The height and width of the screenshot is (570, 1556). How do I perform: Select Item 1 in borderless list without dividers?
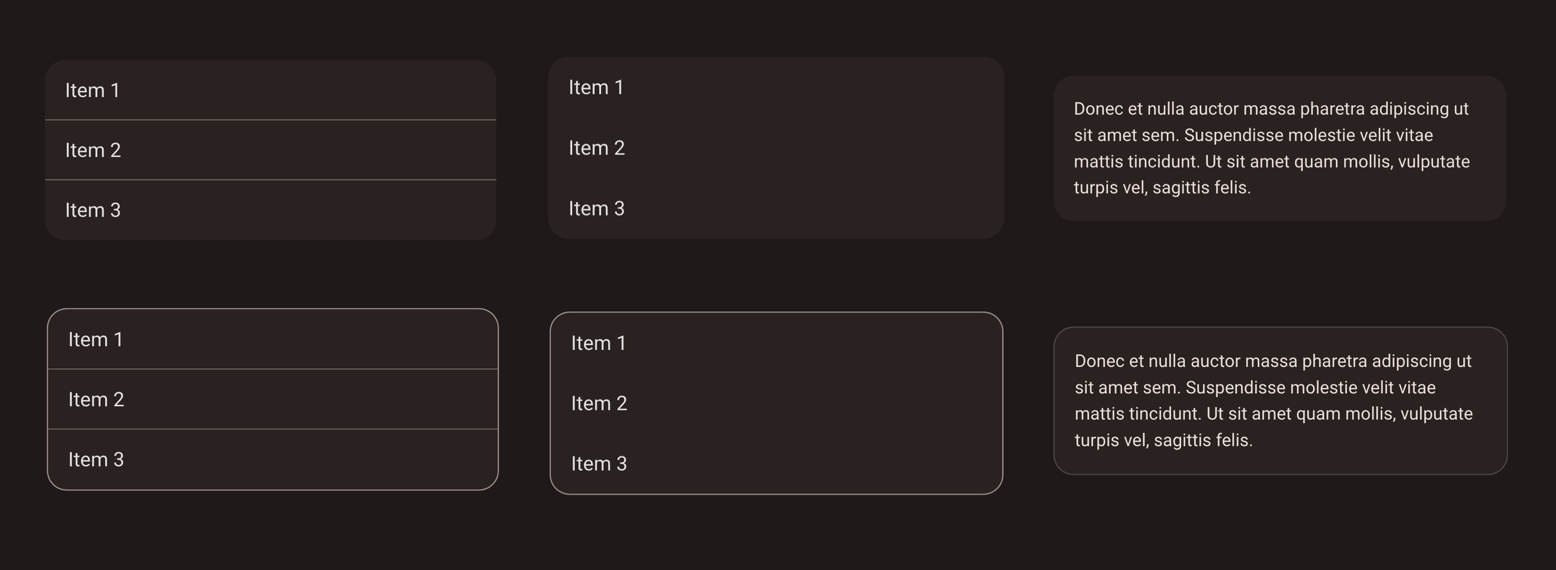pyautogui.click(x=595, y=88)
